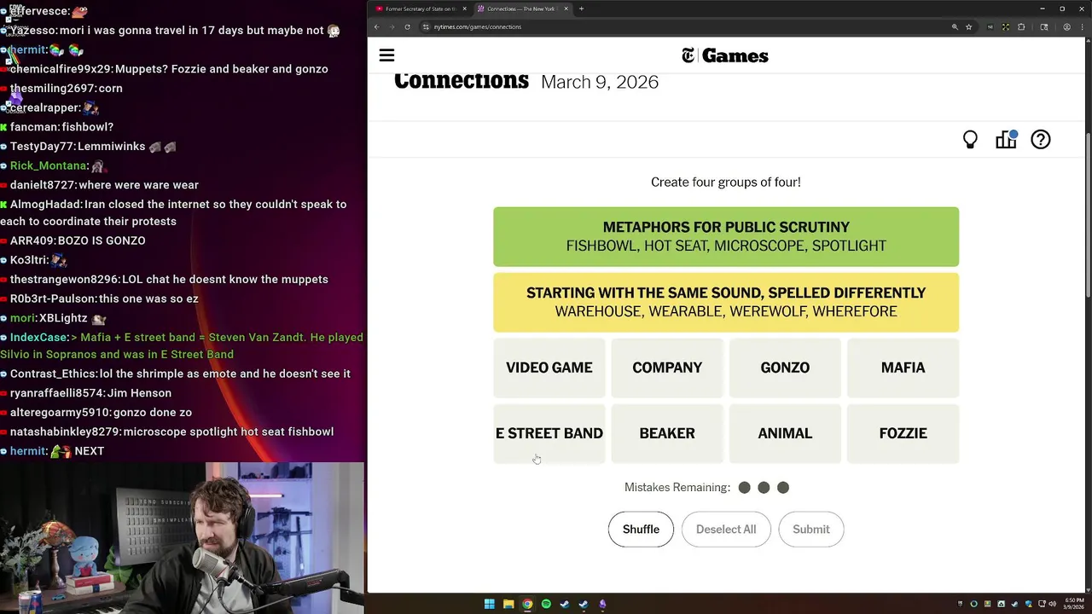Click the green Metaphors for Public Scrutiny group
Viewport: 1092px width, 614px height.
(726, 236)
